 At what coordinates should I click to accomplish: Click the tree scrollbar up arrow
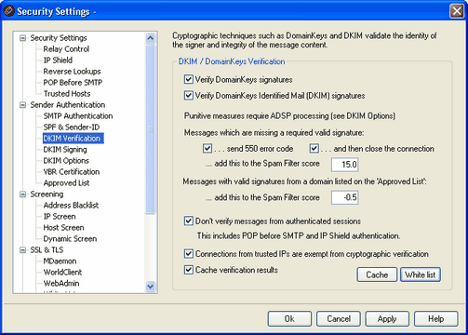click(151, 38)
